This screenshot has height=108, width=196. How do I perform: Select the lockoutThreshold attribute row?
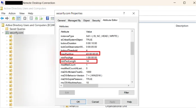click(x=95, y=50)
